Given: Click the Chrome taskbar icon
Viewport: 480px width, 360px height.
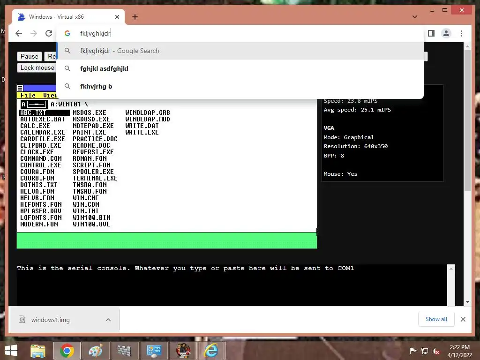Looking at the screenshot, I should pos(67,351).
